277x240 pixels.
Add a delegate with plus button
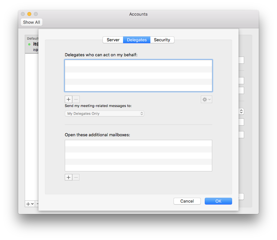coord(69,100)
